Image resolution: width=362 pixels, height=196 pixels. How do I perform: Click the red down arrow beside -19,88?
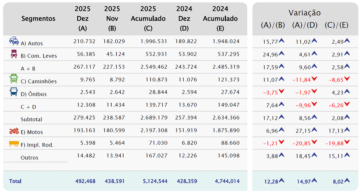[347, 142]
